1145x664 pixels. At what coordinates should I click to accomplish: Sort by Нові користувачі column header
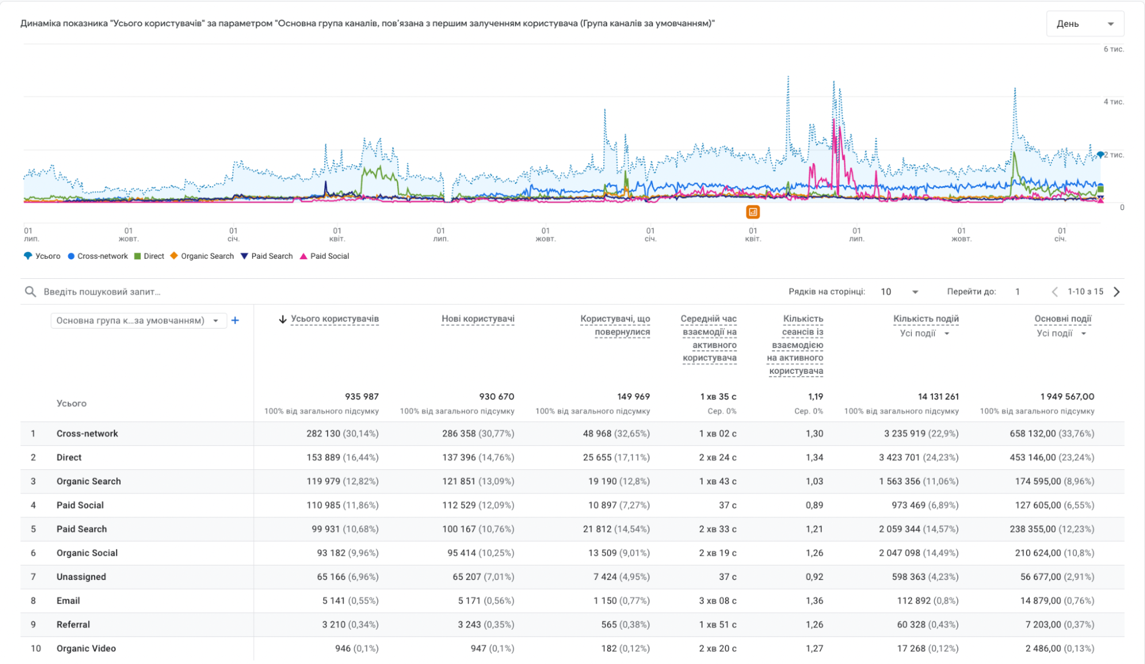click(478, 319)
